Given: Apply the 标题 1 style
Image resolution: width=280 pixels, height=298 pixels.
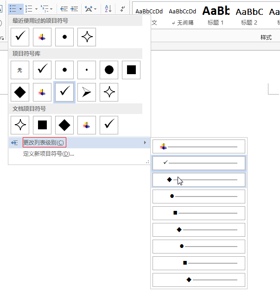Looking at the screenshot, I should (x=216, y=16).
